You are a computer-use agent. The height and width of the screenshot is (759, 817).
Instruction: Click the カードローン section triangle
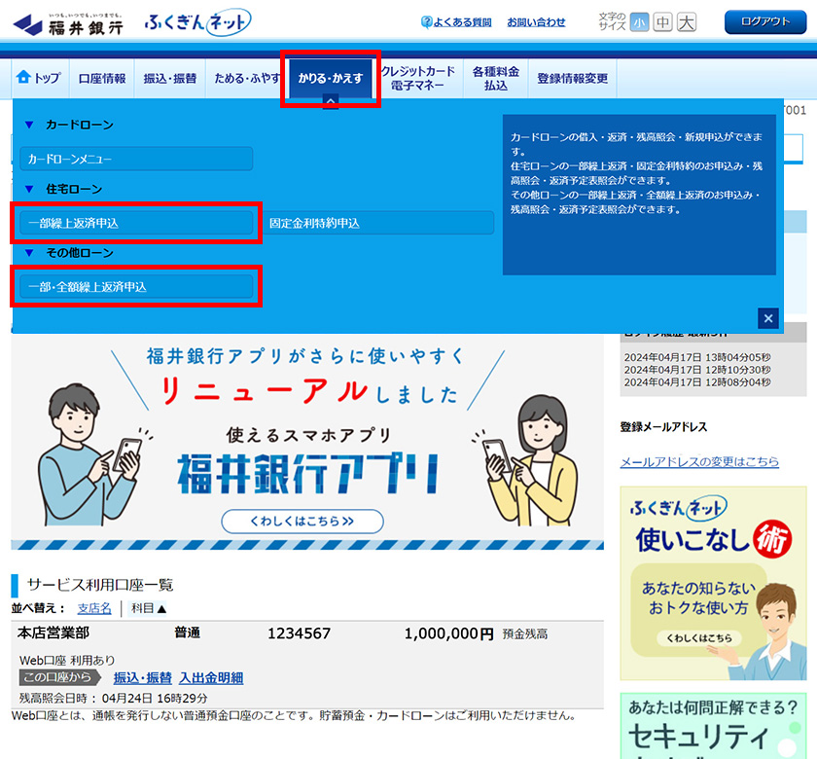tap(29, 126)
